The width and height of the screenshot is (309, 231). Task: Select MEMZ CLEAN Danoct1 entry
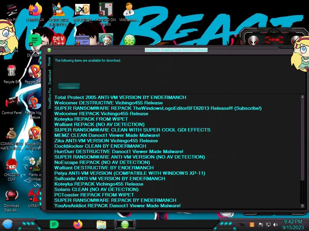point(107,135)
